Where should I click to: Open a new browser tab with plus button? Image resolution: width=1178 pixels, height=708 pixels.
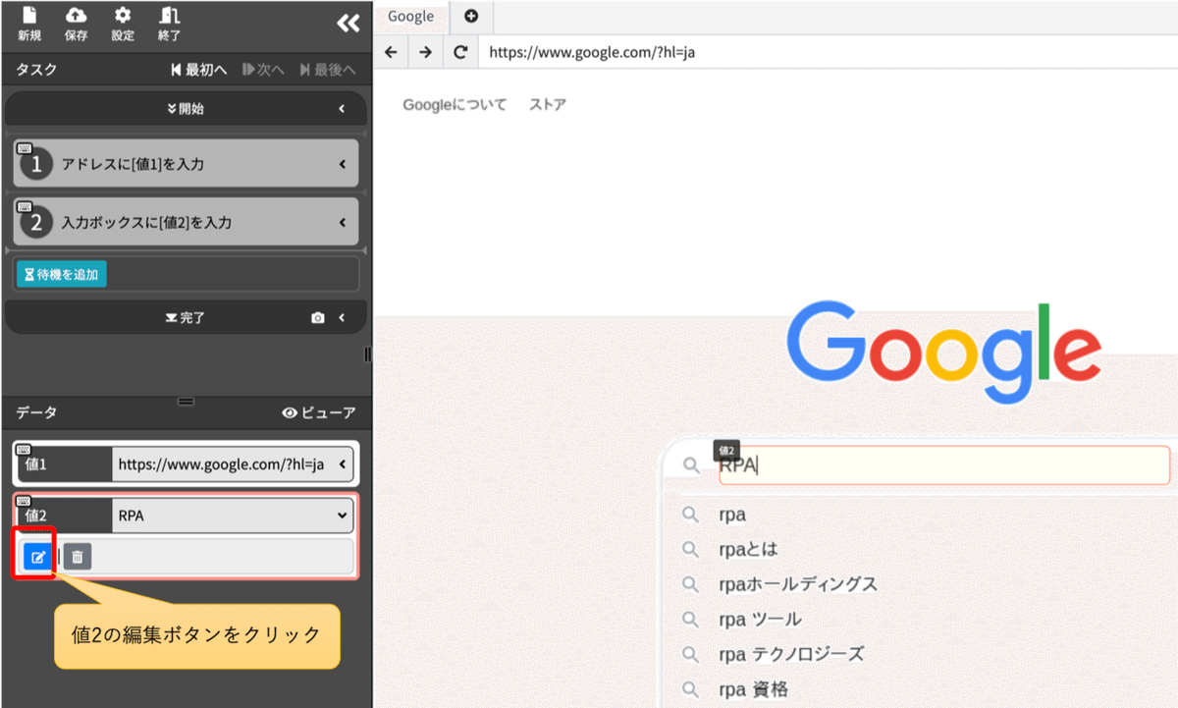pos(472,16)
